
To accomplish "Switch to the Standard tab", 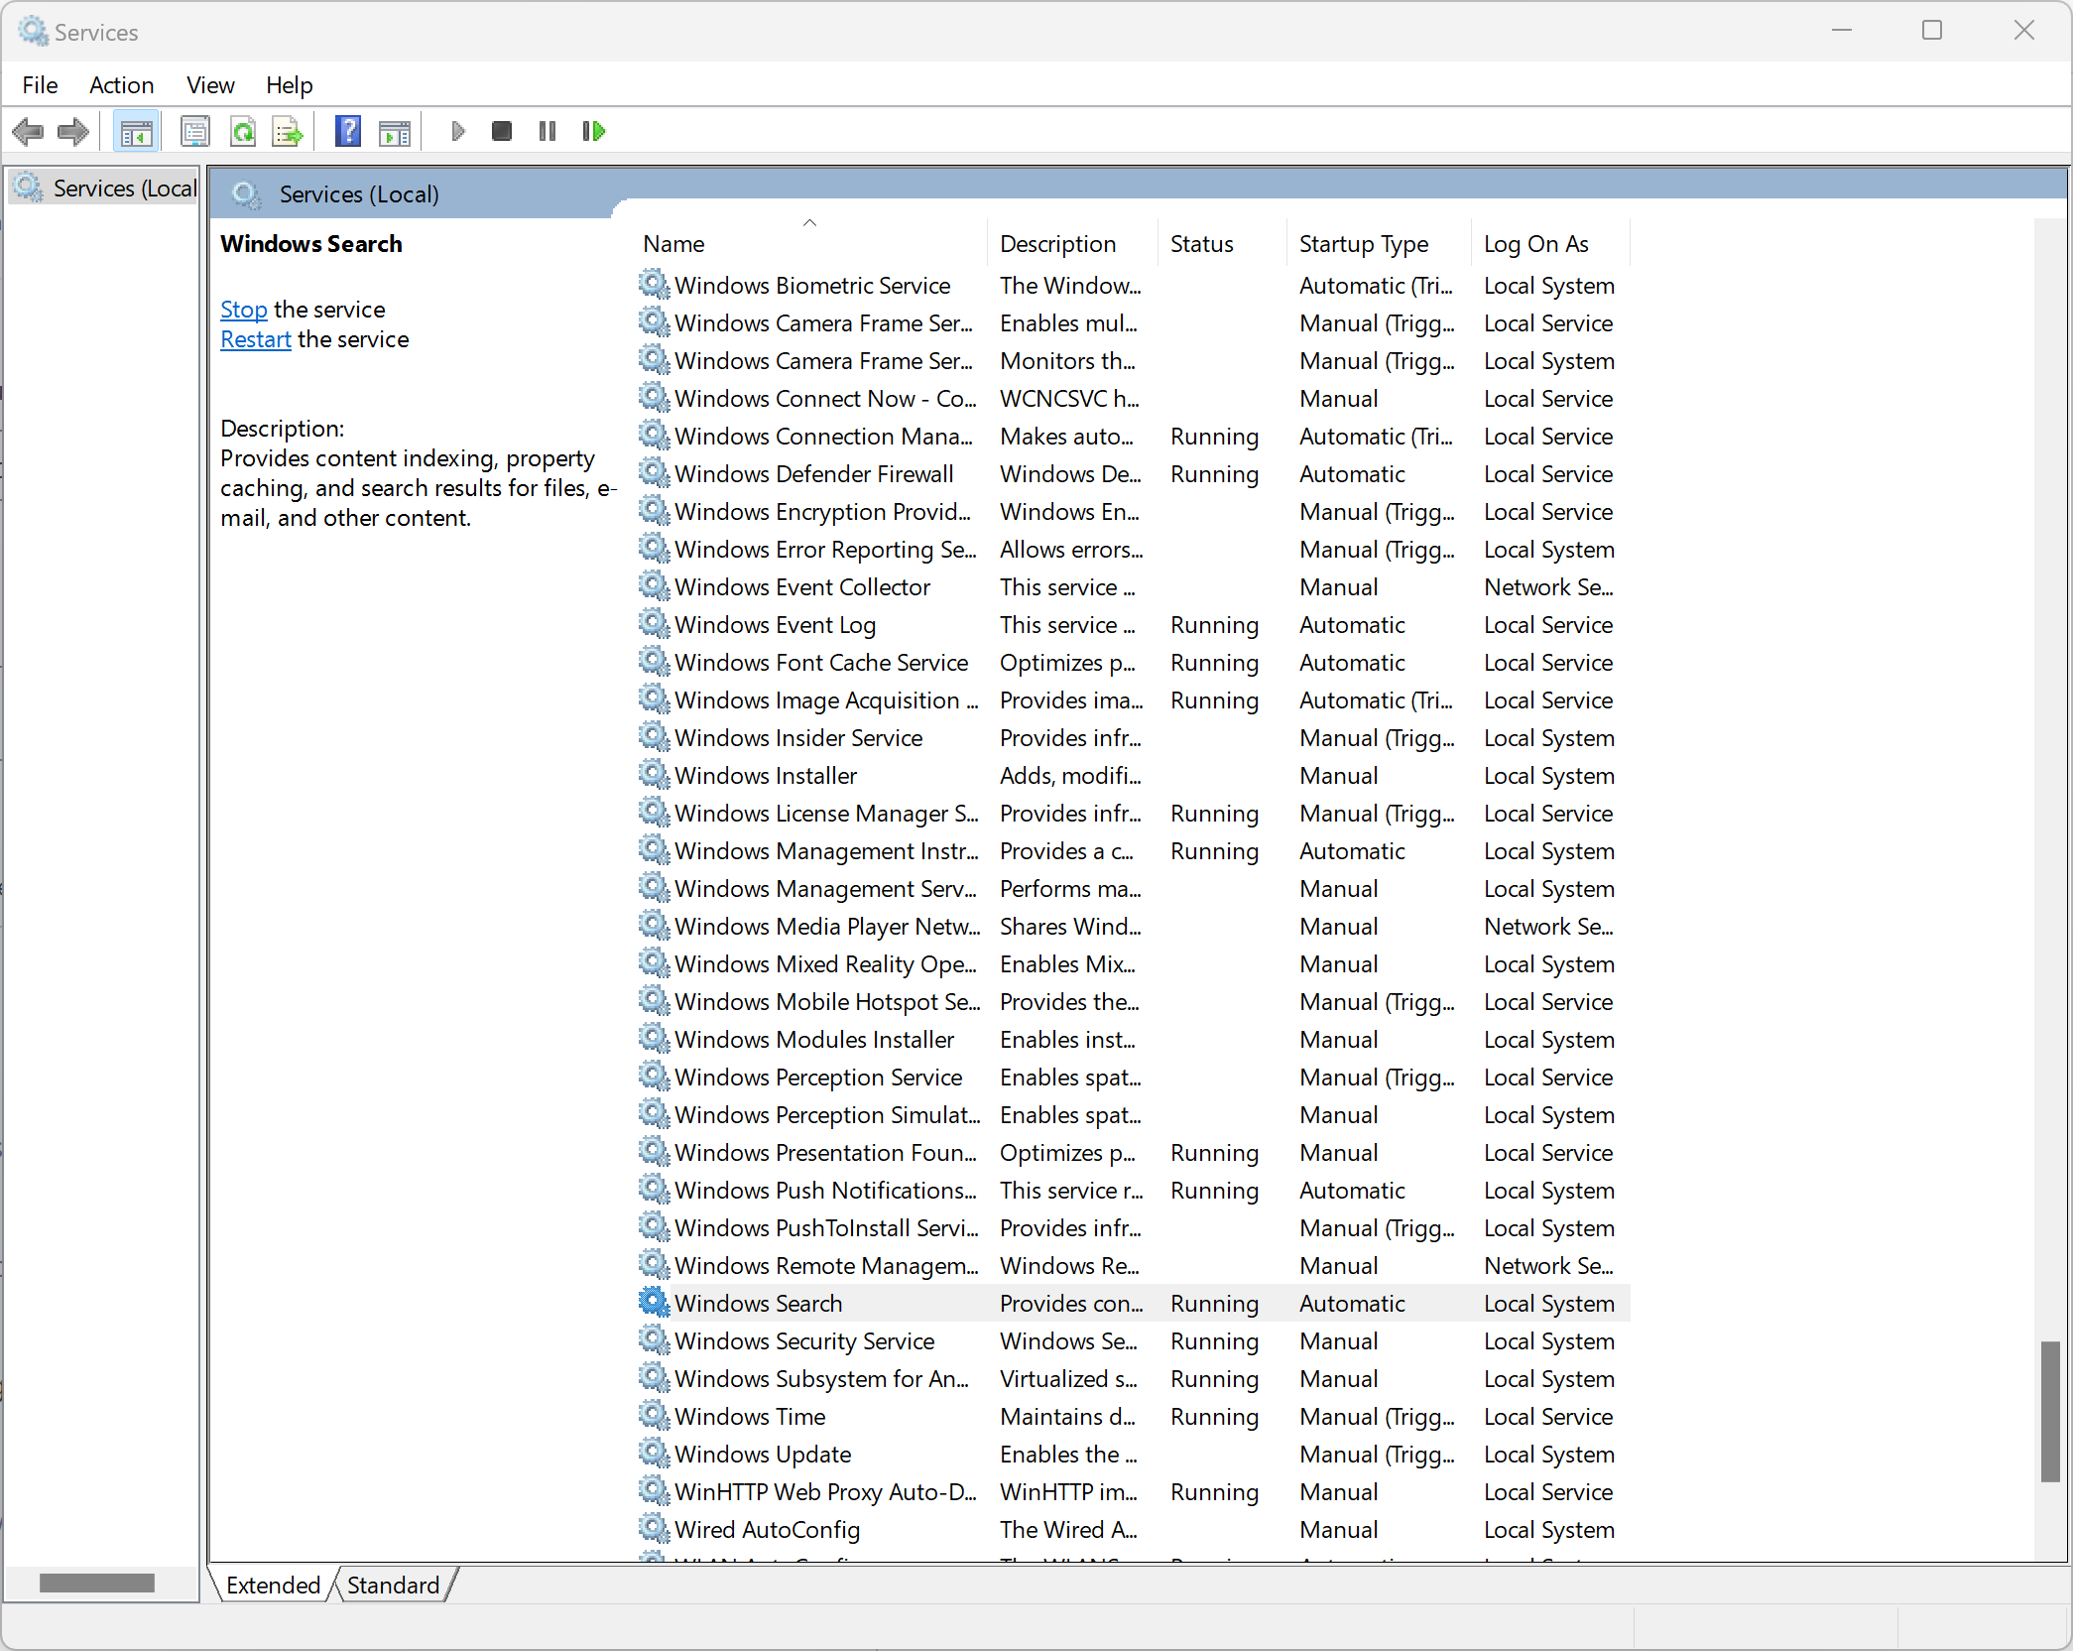I will tap(393, 1586).
